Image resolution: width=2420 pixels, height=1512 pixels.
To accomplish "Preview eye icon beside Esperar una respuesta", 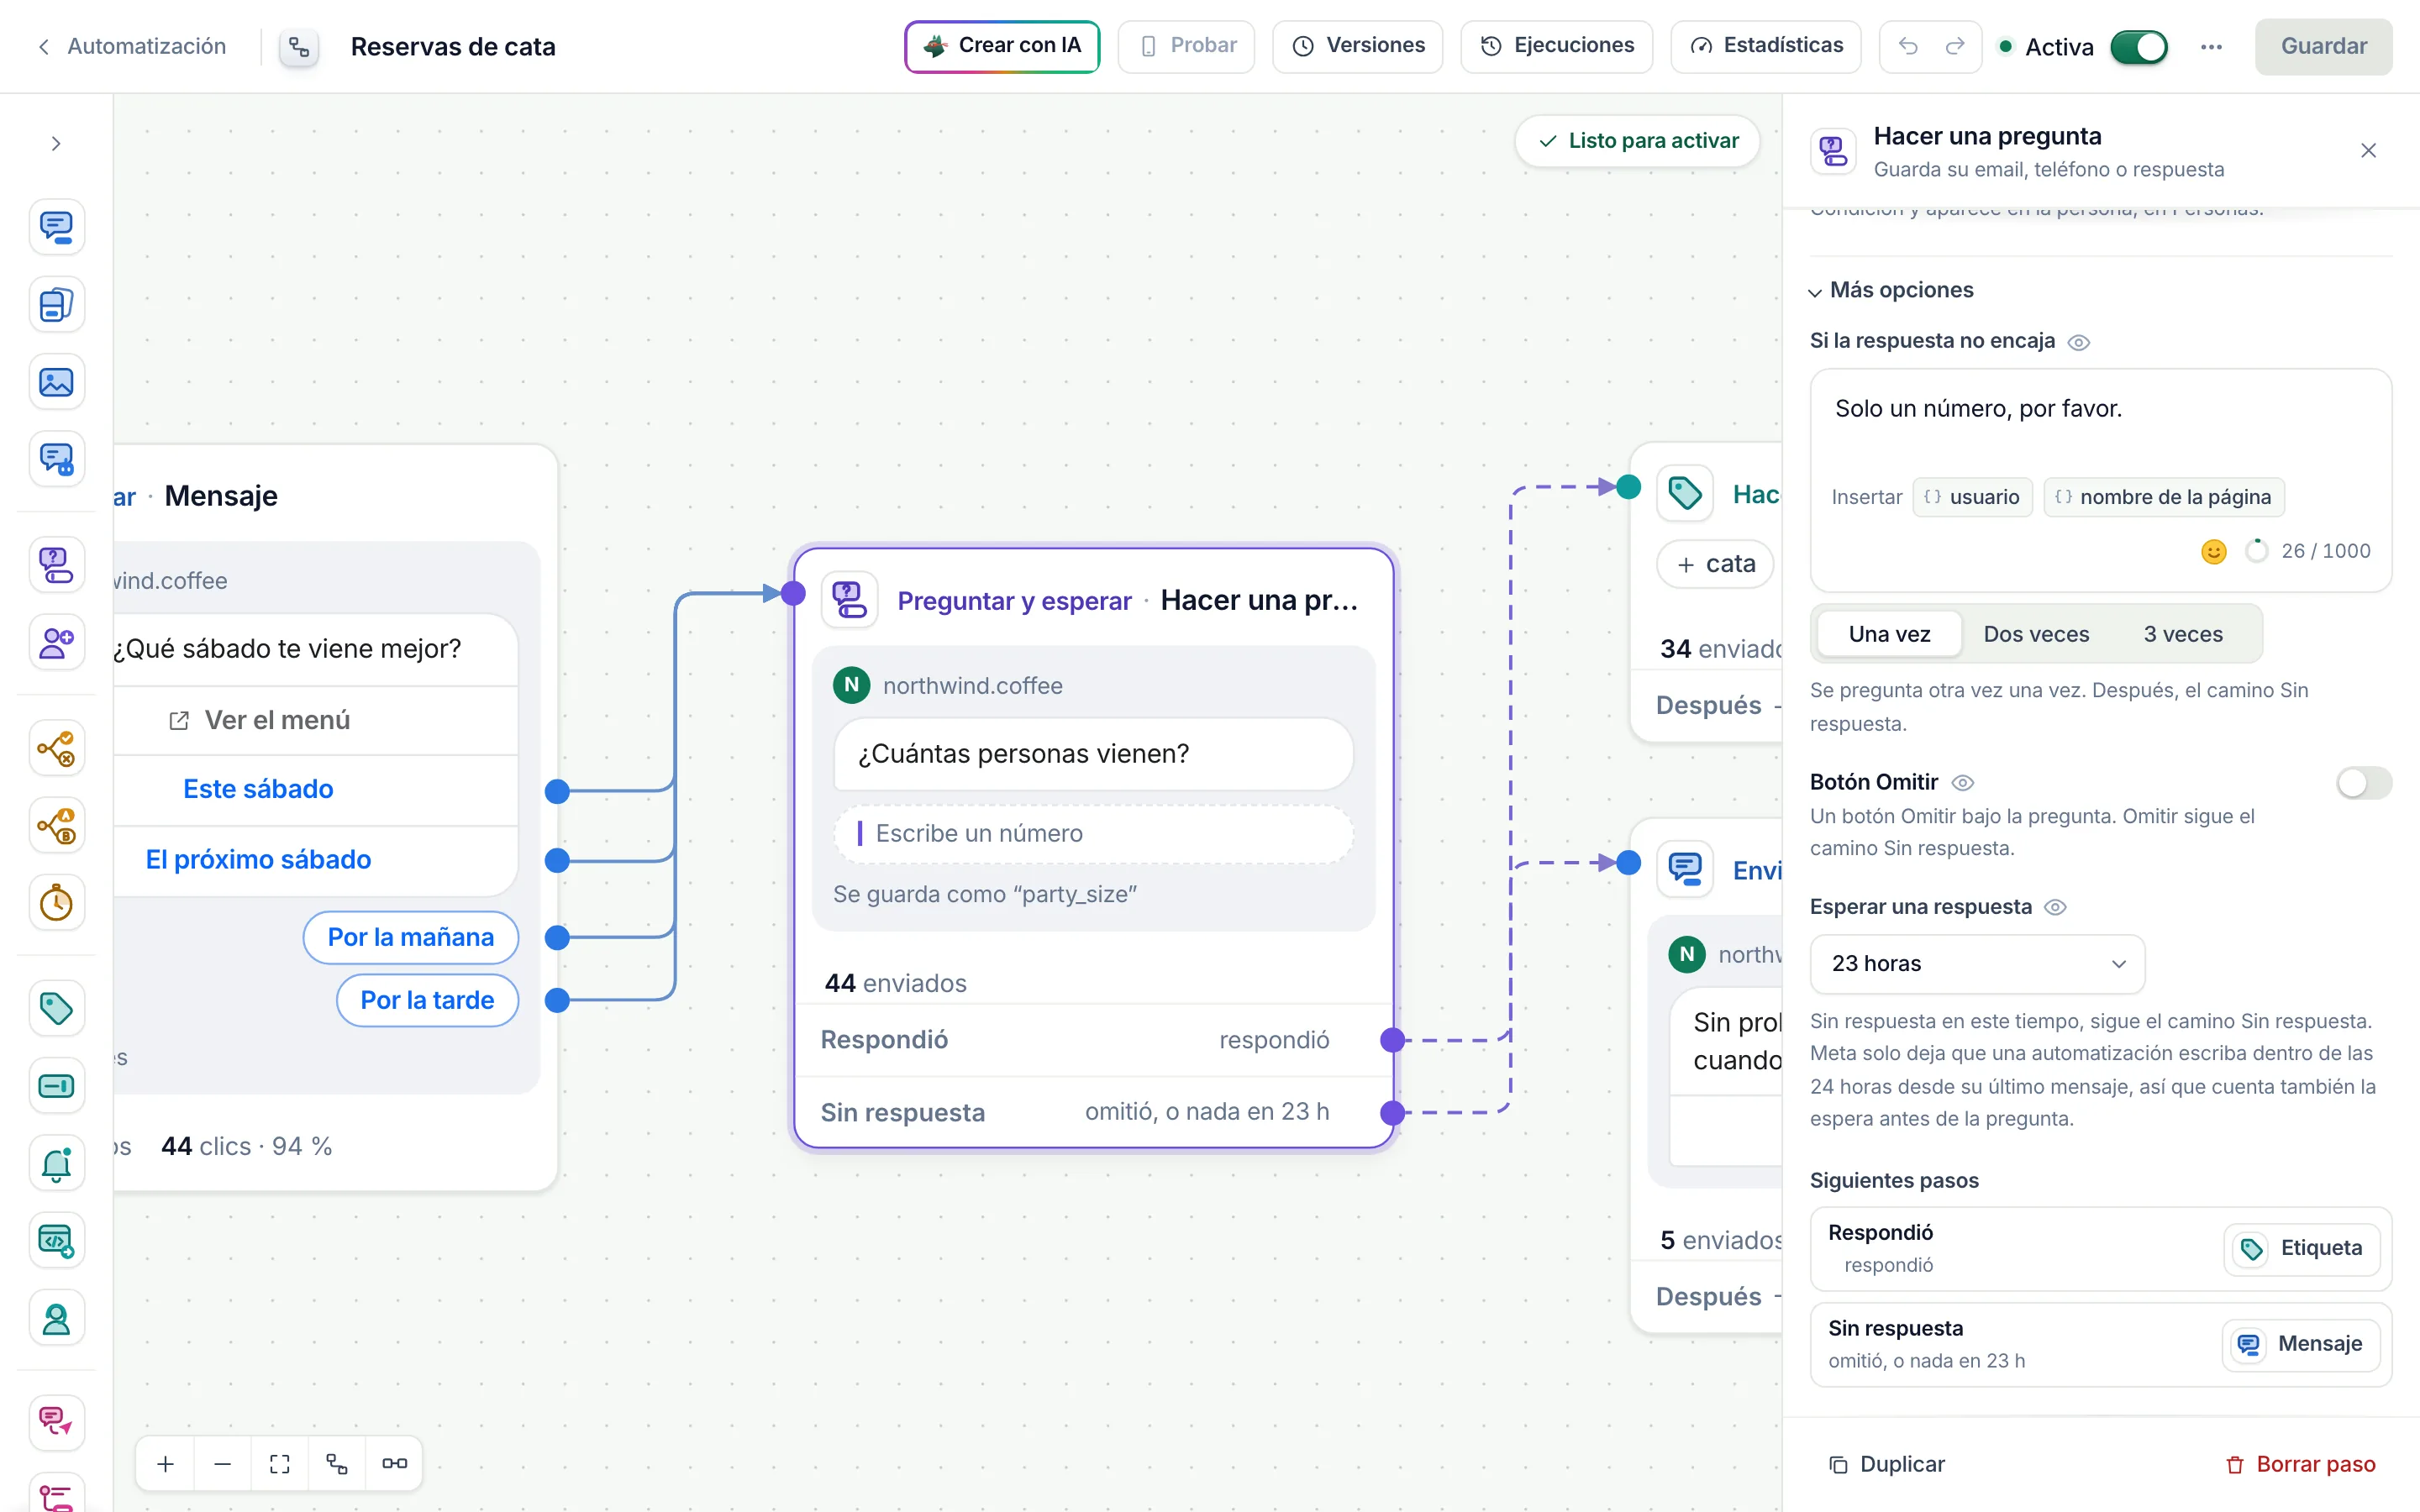I will coord(2055,907).
